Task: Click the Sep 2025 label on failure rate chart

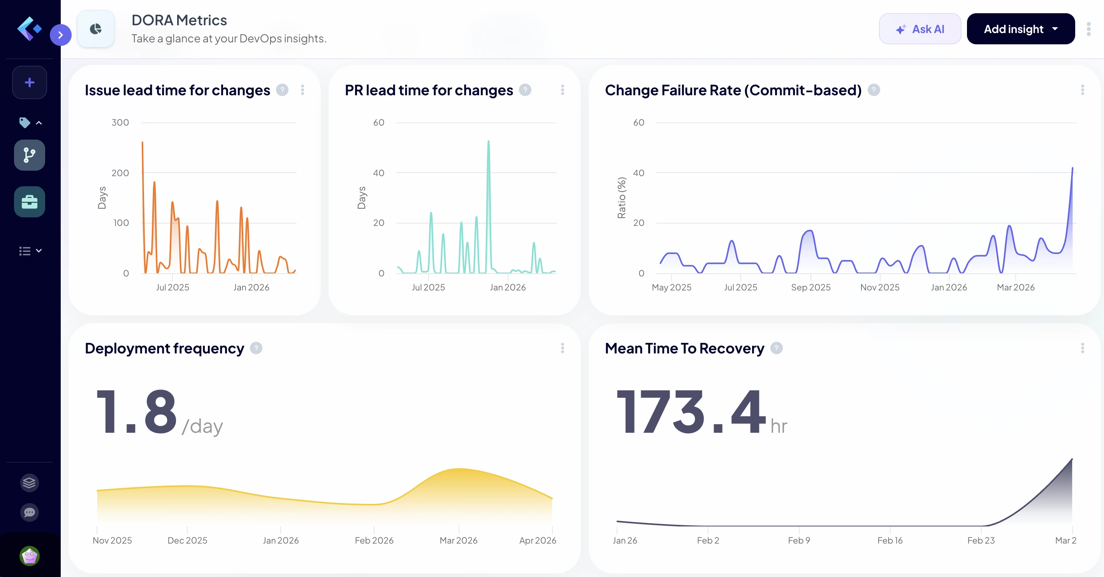Action: [810, 287]
